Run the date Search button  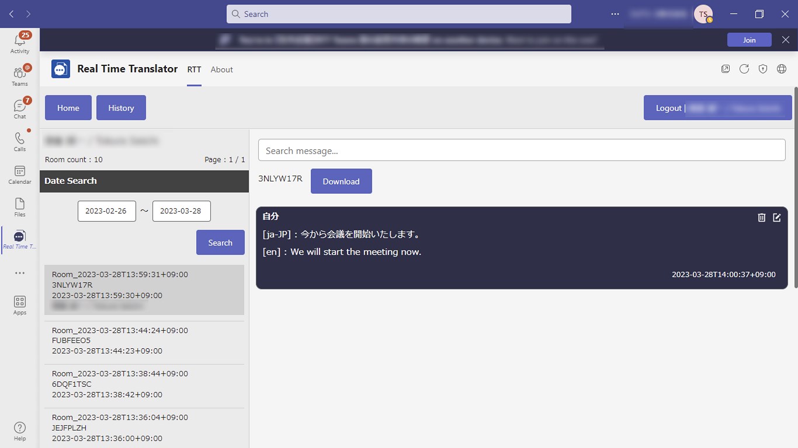220,243
